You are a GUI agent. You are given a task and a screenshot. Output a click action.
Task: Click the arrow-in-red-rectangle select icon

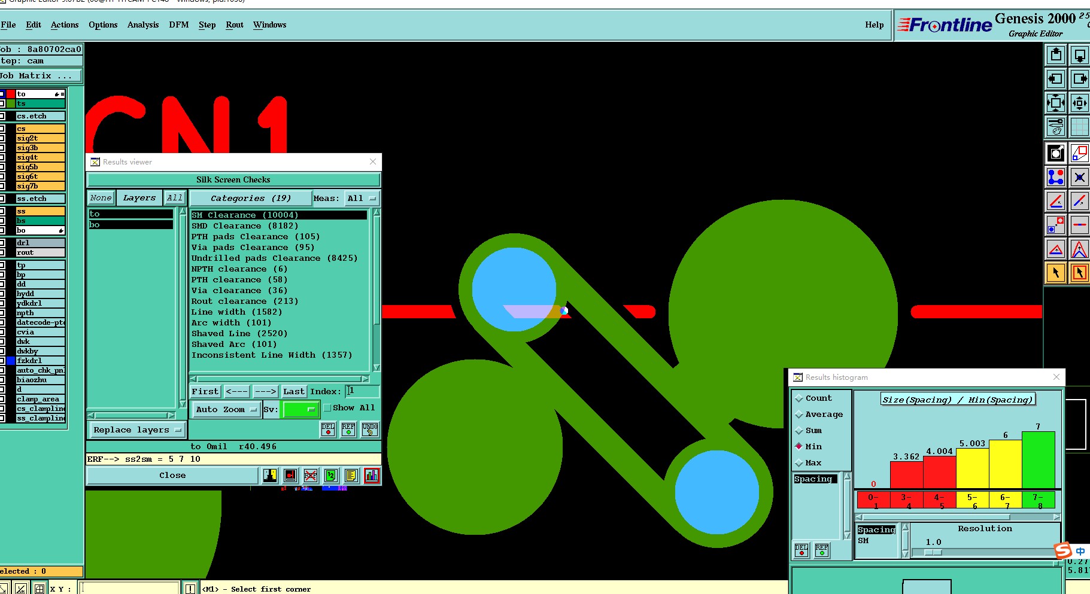pos(1079,273)
